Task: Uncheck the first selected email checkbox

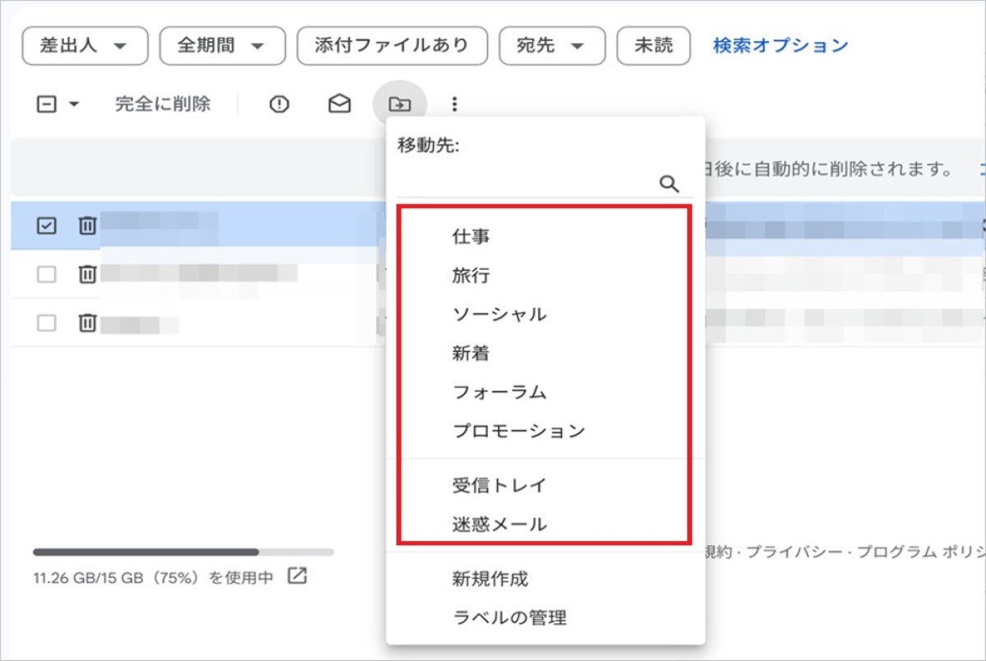Action: 47,225
